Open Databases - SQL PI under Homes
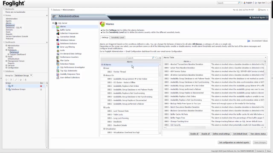273x153 pixels. [14, 28]
